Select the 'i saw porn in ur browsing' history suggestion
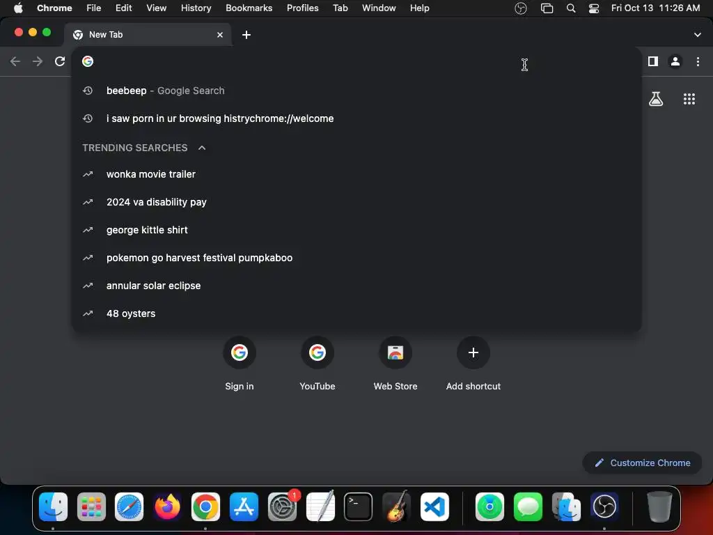The width and height of the screenshot is (713, 535). pyautogui.click(x=356, y=118)
